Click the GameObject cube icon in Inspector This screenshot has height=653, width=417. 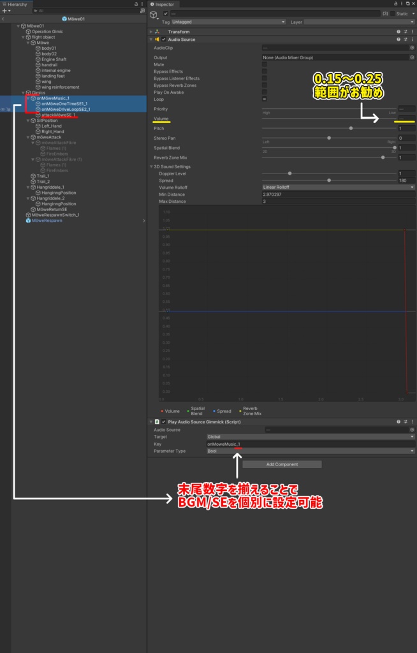pos(154,15)
